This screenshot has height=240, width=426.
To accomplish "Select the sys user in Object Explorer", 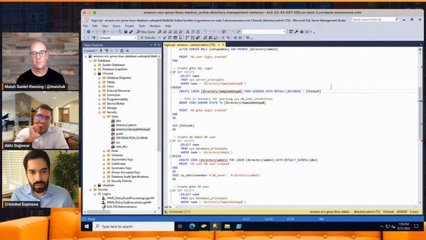I will pos(118,142).
